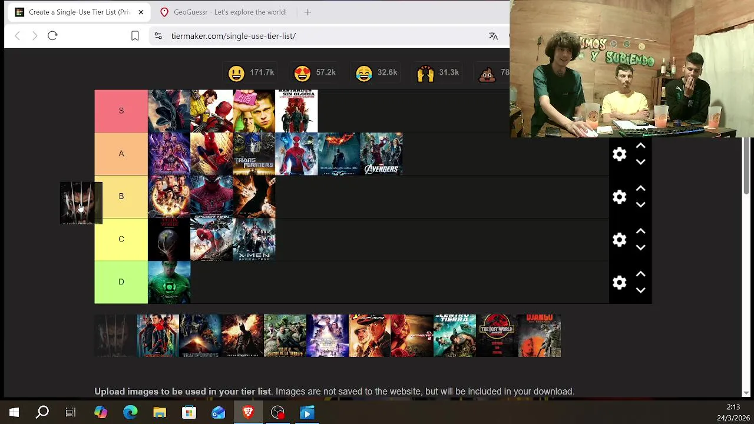This screenshot has width=754, height=424.
Task: Switch to the GeoGuessr tab
Action: (223, 12)
